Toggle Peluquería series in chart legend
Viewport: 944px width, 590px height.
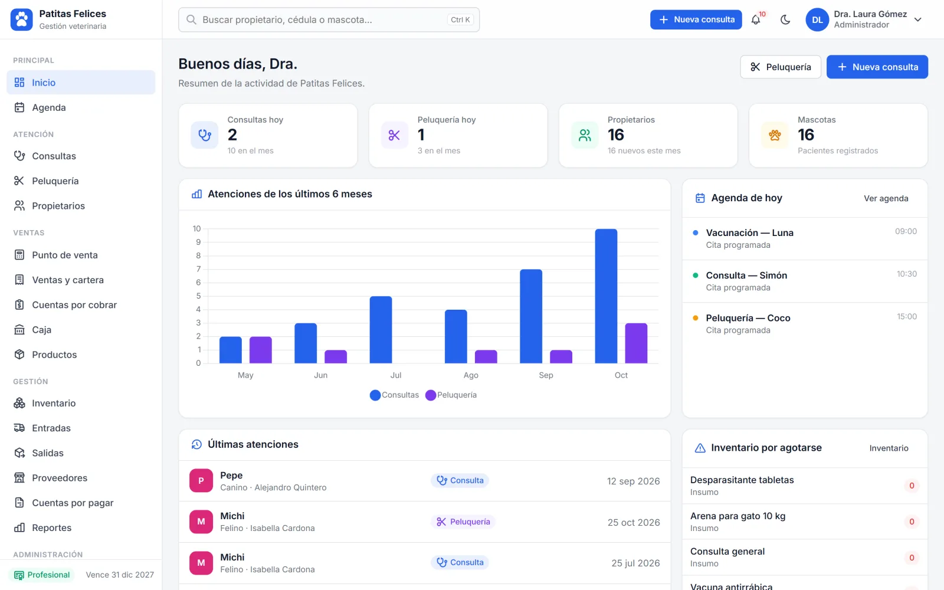click(x=451, y=395)
